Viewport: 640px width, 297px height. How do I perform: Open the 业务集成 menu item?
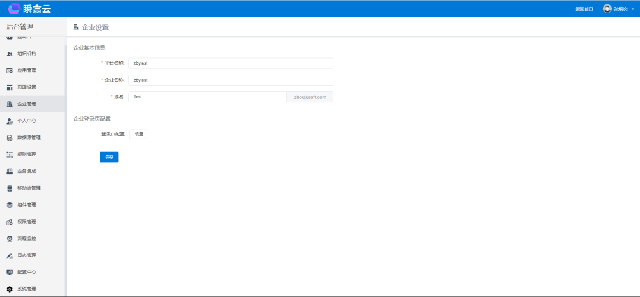coord(27,171)
